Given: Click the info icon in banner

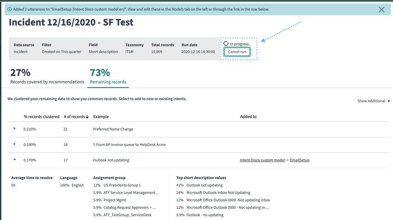Looking at the screenshot, I should pyautogui.click(x=9, y=9).
